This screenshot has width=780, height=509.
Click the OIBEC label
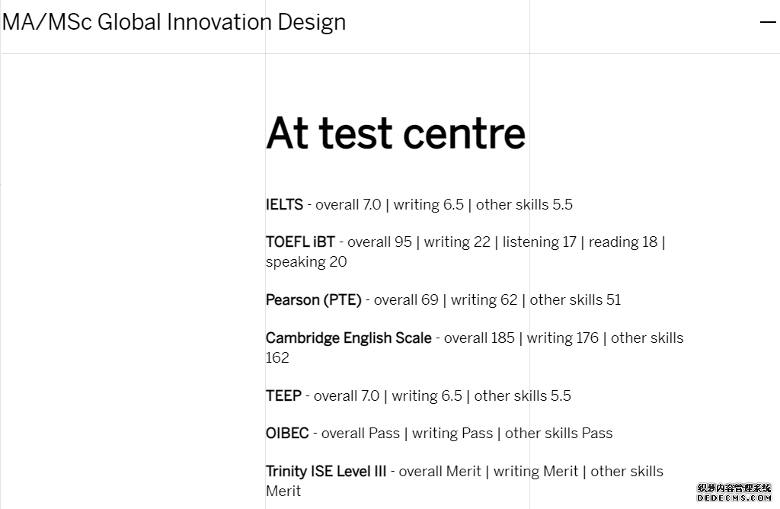pyautogui.click(x=287, y=433)
